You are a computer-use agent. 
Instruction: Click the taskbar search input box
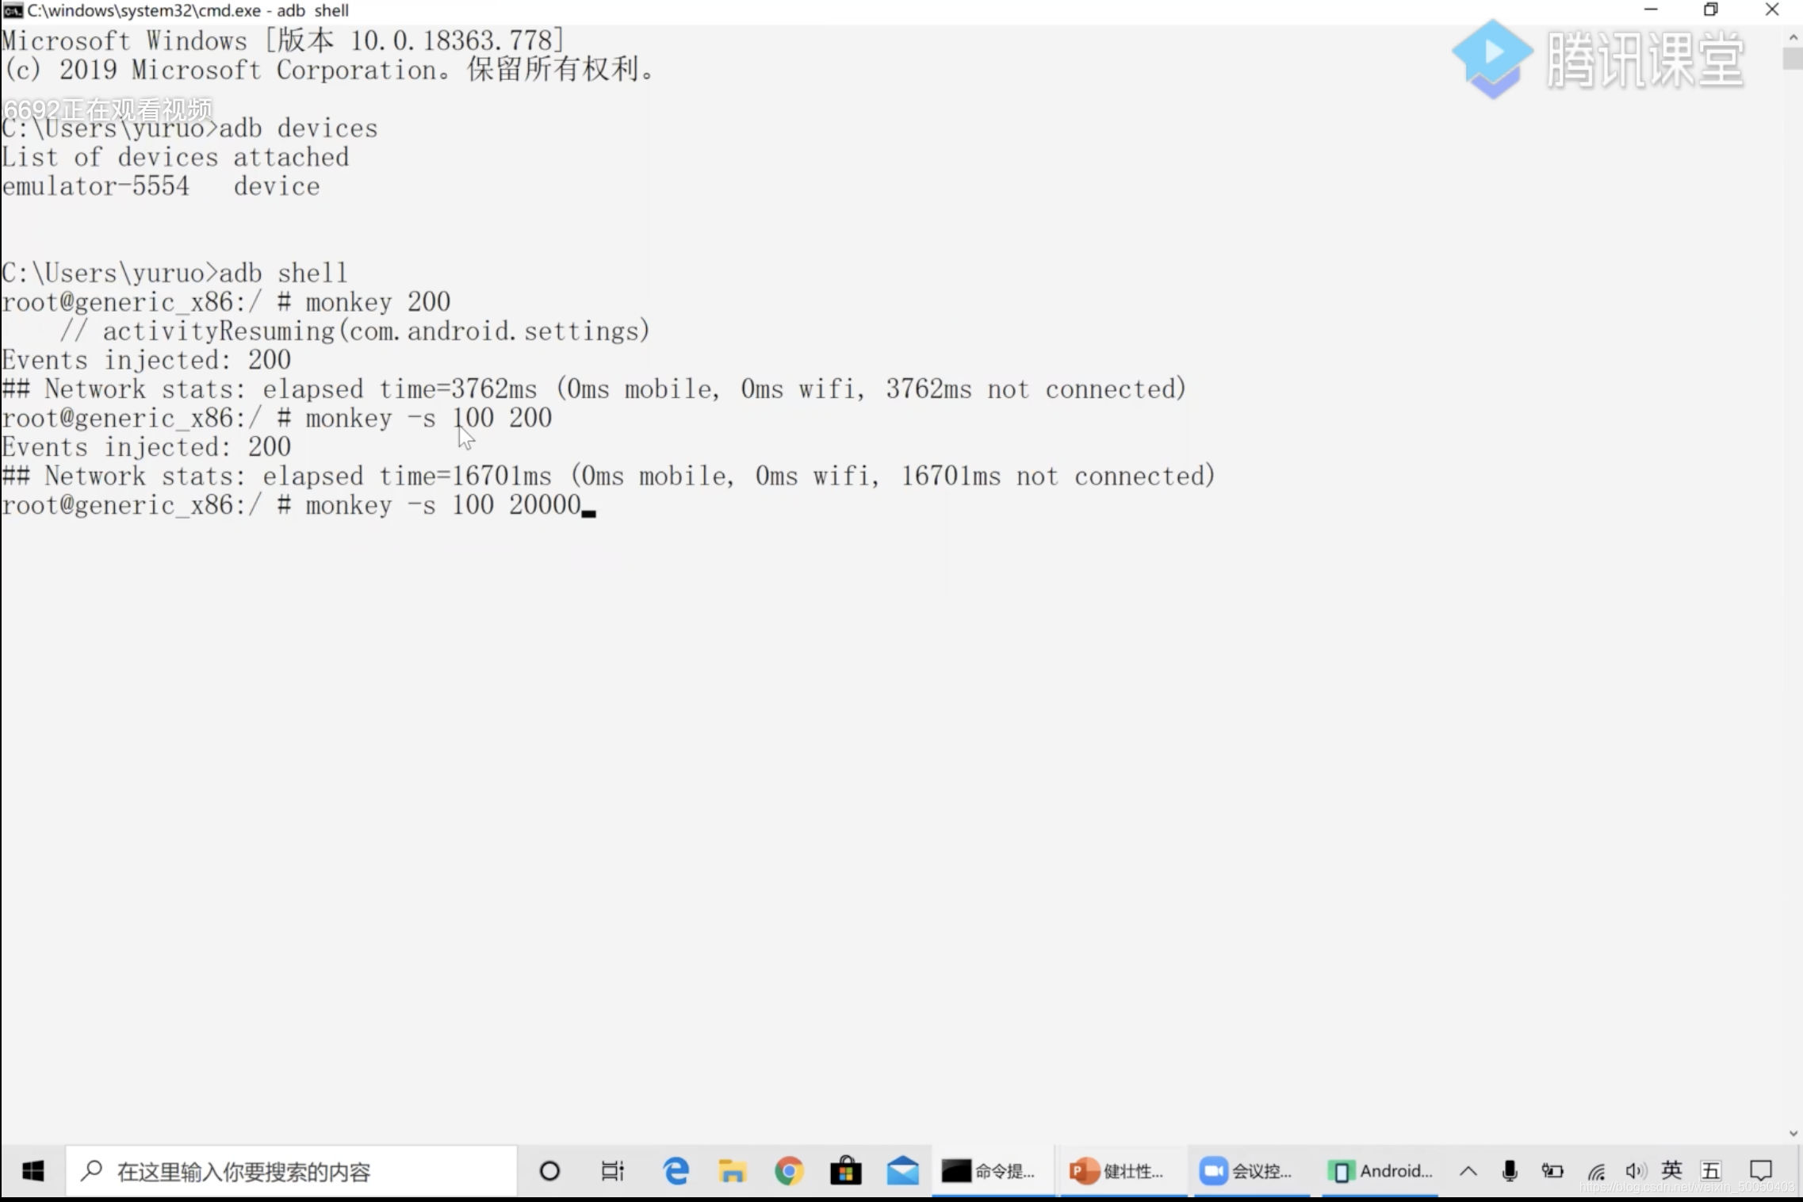(x=292, y=1171)
